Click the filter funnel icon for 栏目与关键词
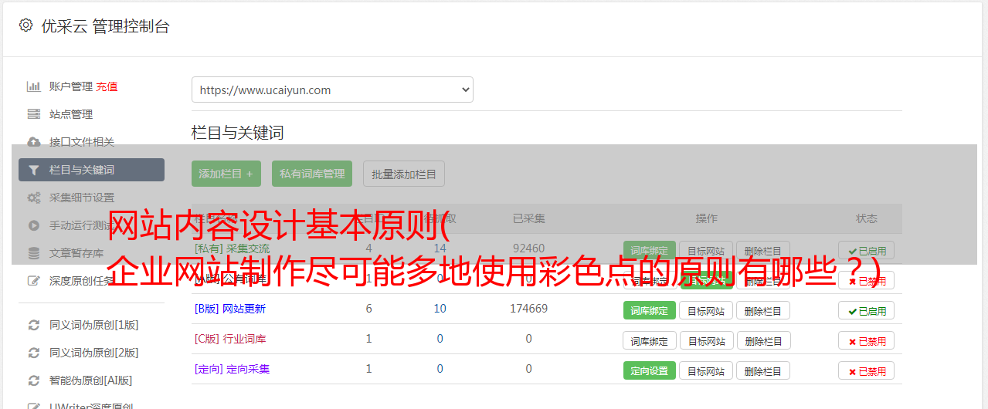This screenshot has height=409, width=988. click(x=34, y=170)
